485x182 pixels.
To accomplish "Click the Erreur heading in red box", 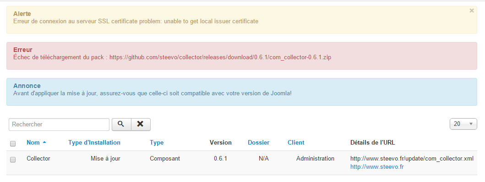I will click(x=23, y=50).
